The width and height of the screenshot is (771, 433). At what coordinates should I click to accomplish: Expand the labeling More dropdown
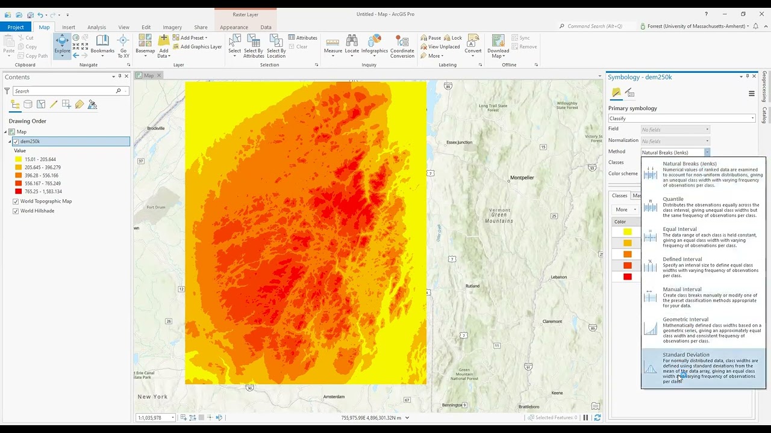coord(432,56)
